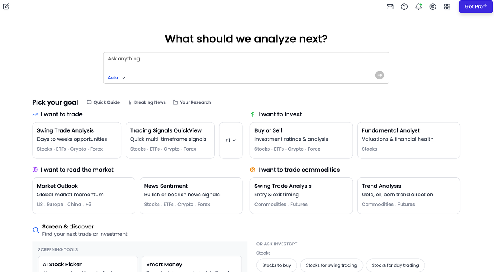Open the Breaking News section

click(x=147, y=102)
